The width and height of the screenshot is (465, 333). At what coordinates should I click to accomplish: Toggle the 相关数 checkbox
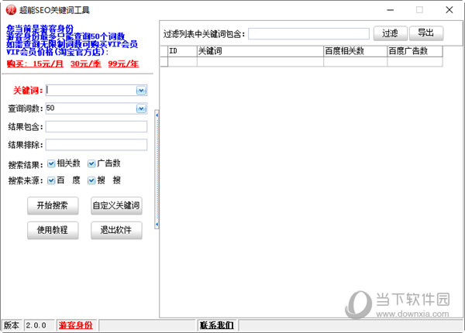51,163
